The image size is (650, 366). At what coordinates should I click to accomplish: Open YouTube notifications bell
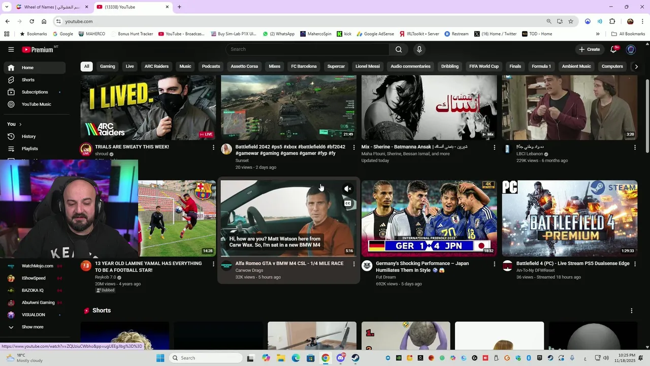(614, 49)
